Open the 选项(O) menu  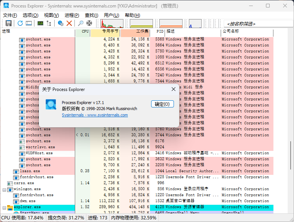[x=30, y=15]
